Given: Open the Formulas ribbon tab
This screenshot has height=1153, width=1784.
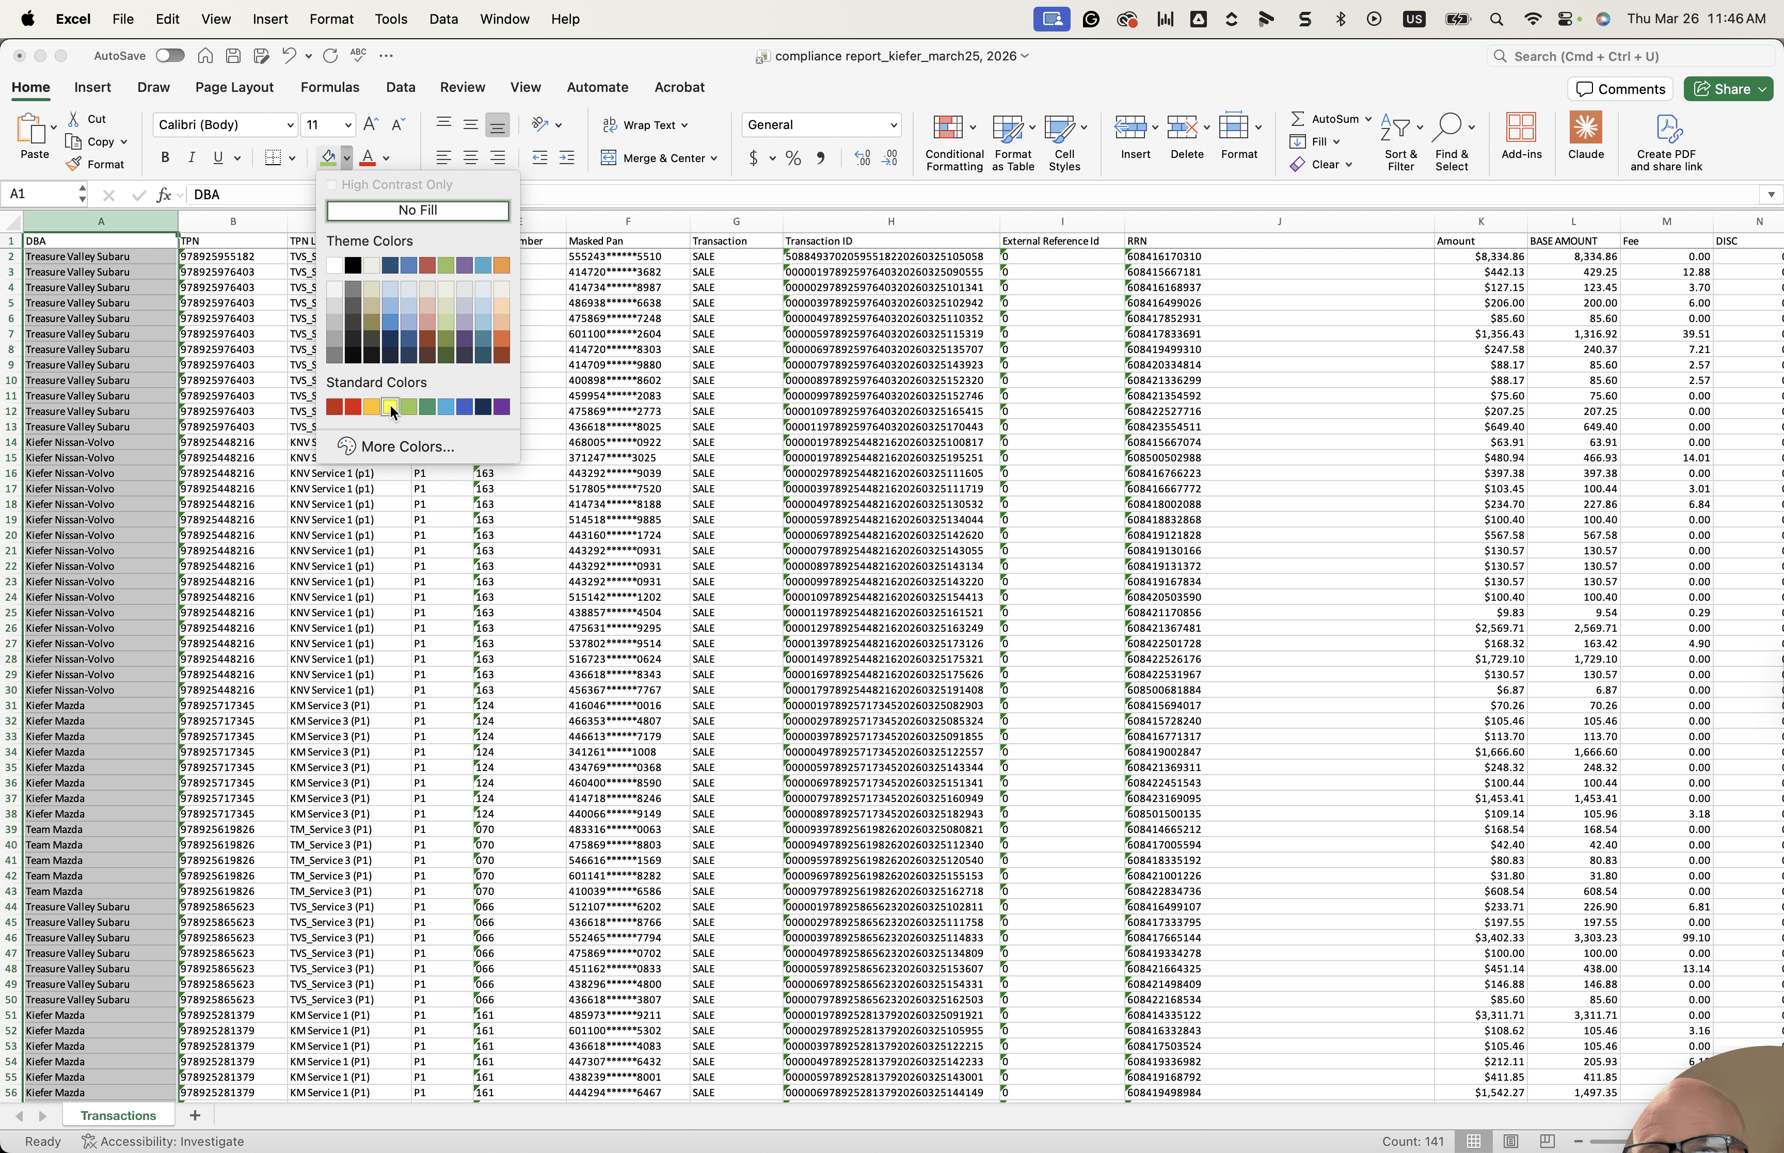Looking at the screenshot, I should tap(330, 87).
